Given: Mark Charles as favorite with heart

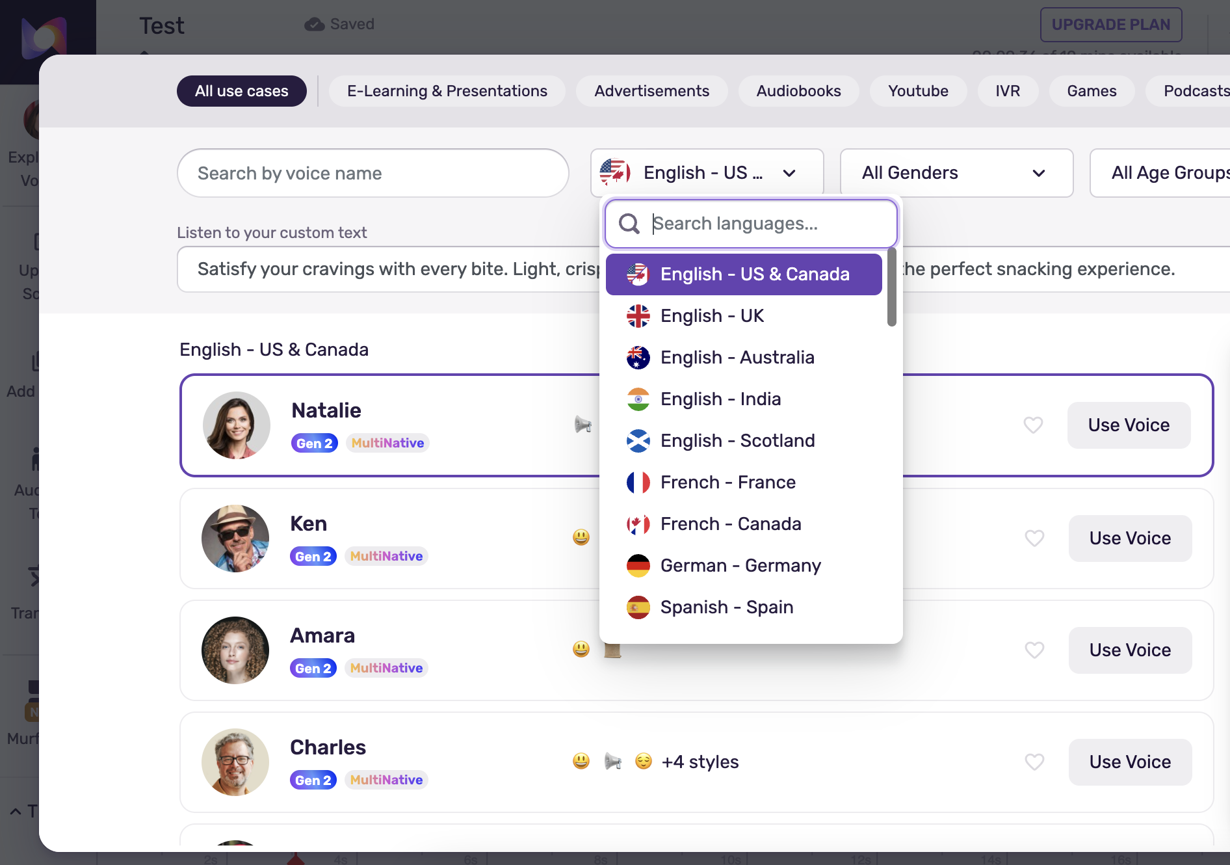Looking at the screenshot, I should tap(1034, 762).
